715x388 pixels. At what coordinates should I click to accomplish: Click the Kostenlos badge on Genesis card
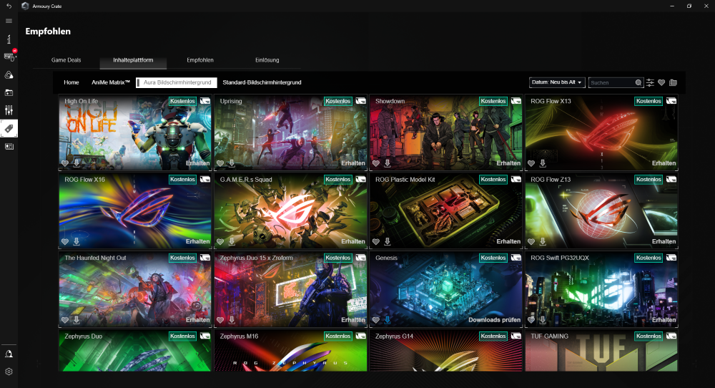[x=493, y=258]
